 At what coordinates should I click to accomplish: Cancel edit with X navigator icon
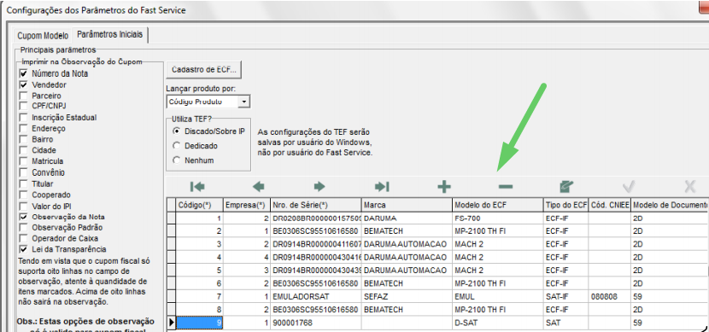pyautogui.click(x=690, y=187)
